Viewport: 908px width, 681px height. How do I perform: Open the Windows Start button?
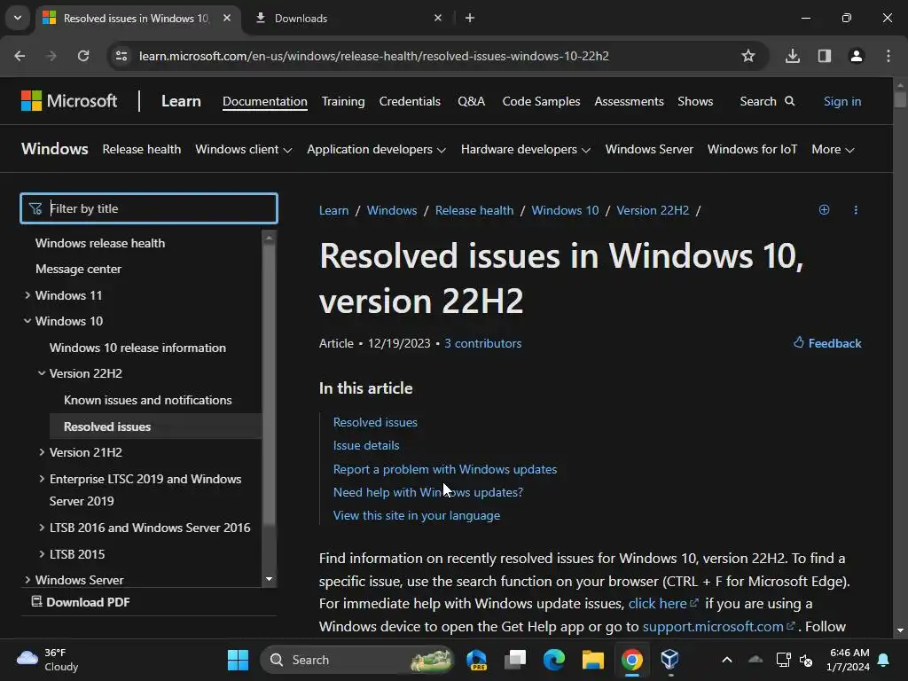coord(238,660)
